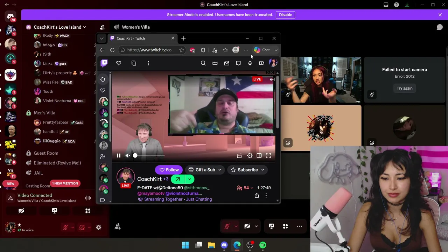Reload the Twitch page
Viewport: 448px width, 252px height.
tap(112, 50)
